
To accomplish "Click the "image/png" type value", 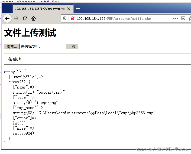I will [46, 103].
